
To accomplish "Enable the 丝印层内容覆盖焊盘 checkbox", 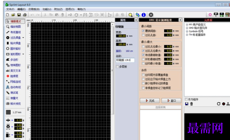I will pyautogui.click(x=143, y=75).
